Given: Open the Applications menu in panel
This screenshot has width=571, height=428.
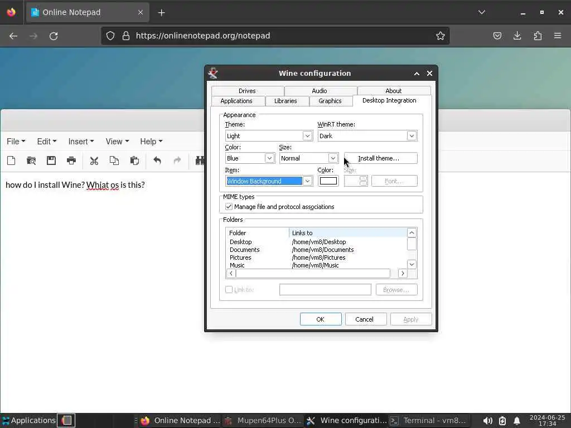Looking at the screenshot, I should click(x=29, y=420).
